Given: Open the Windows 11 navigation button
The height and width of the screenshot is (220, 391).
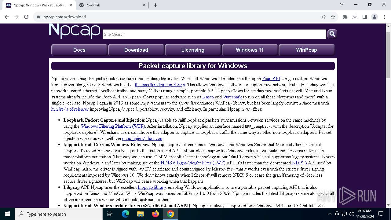Looking at the screenshot, I should click(250, 50).
